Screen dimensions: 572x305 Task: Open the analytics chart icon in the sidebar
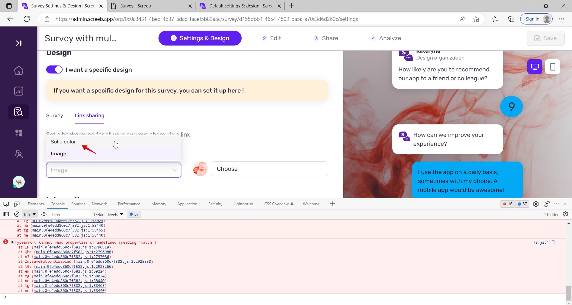click(18, 91)
